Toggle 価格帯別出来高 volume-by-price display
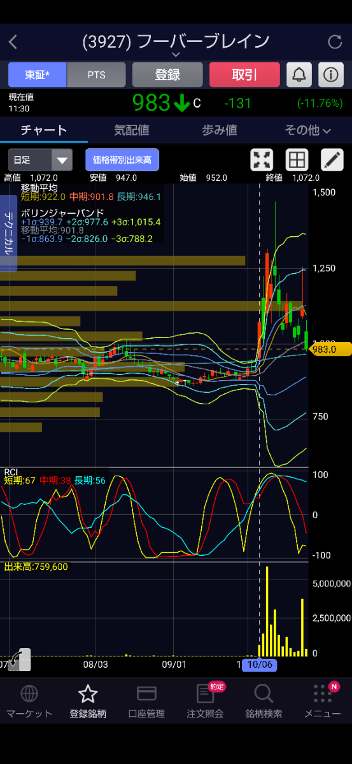 click(122, 160)
